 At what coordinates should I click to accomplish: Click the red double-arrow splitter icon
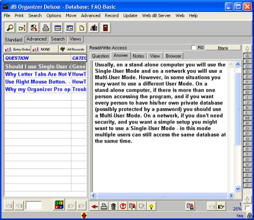tap(84, 215)
